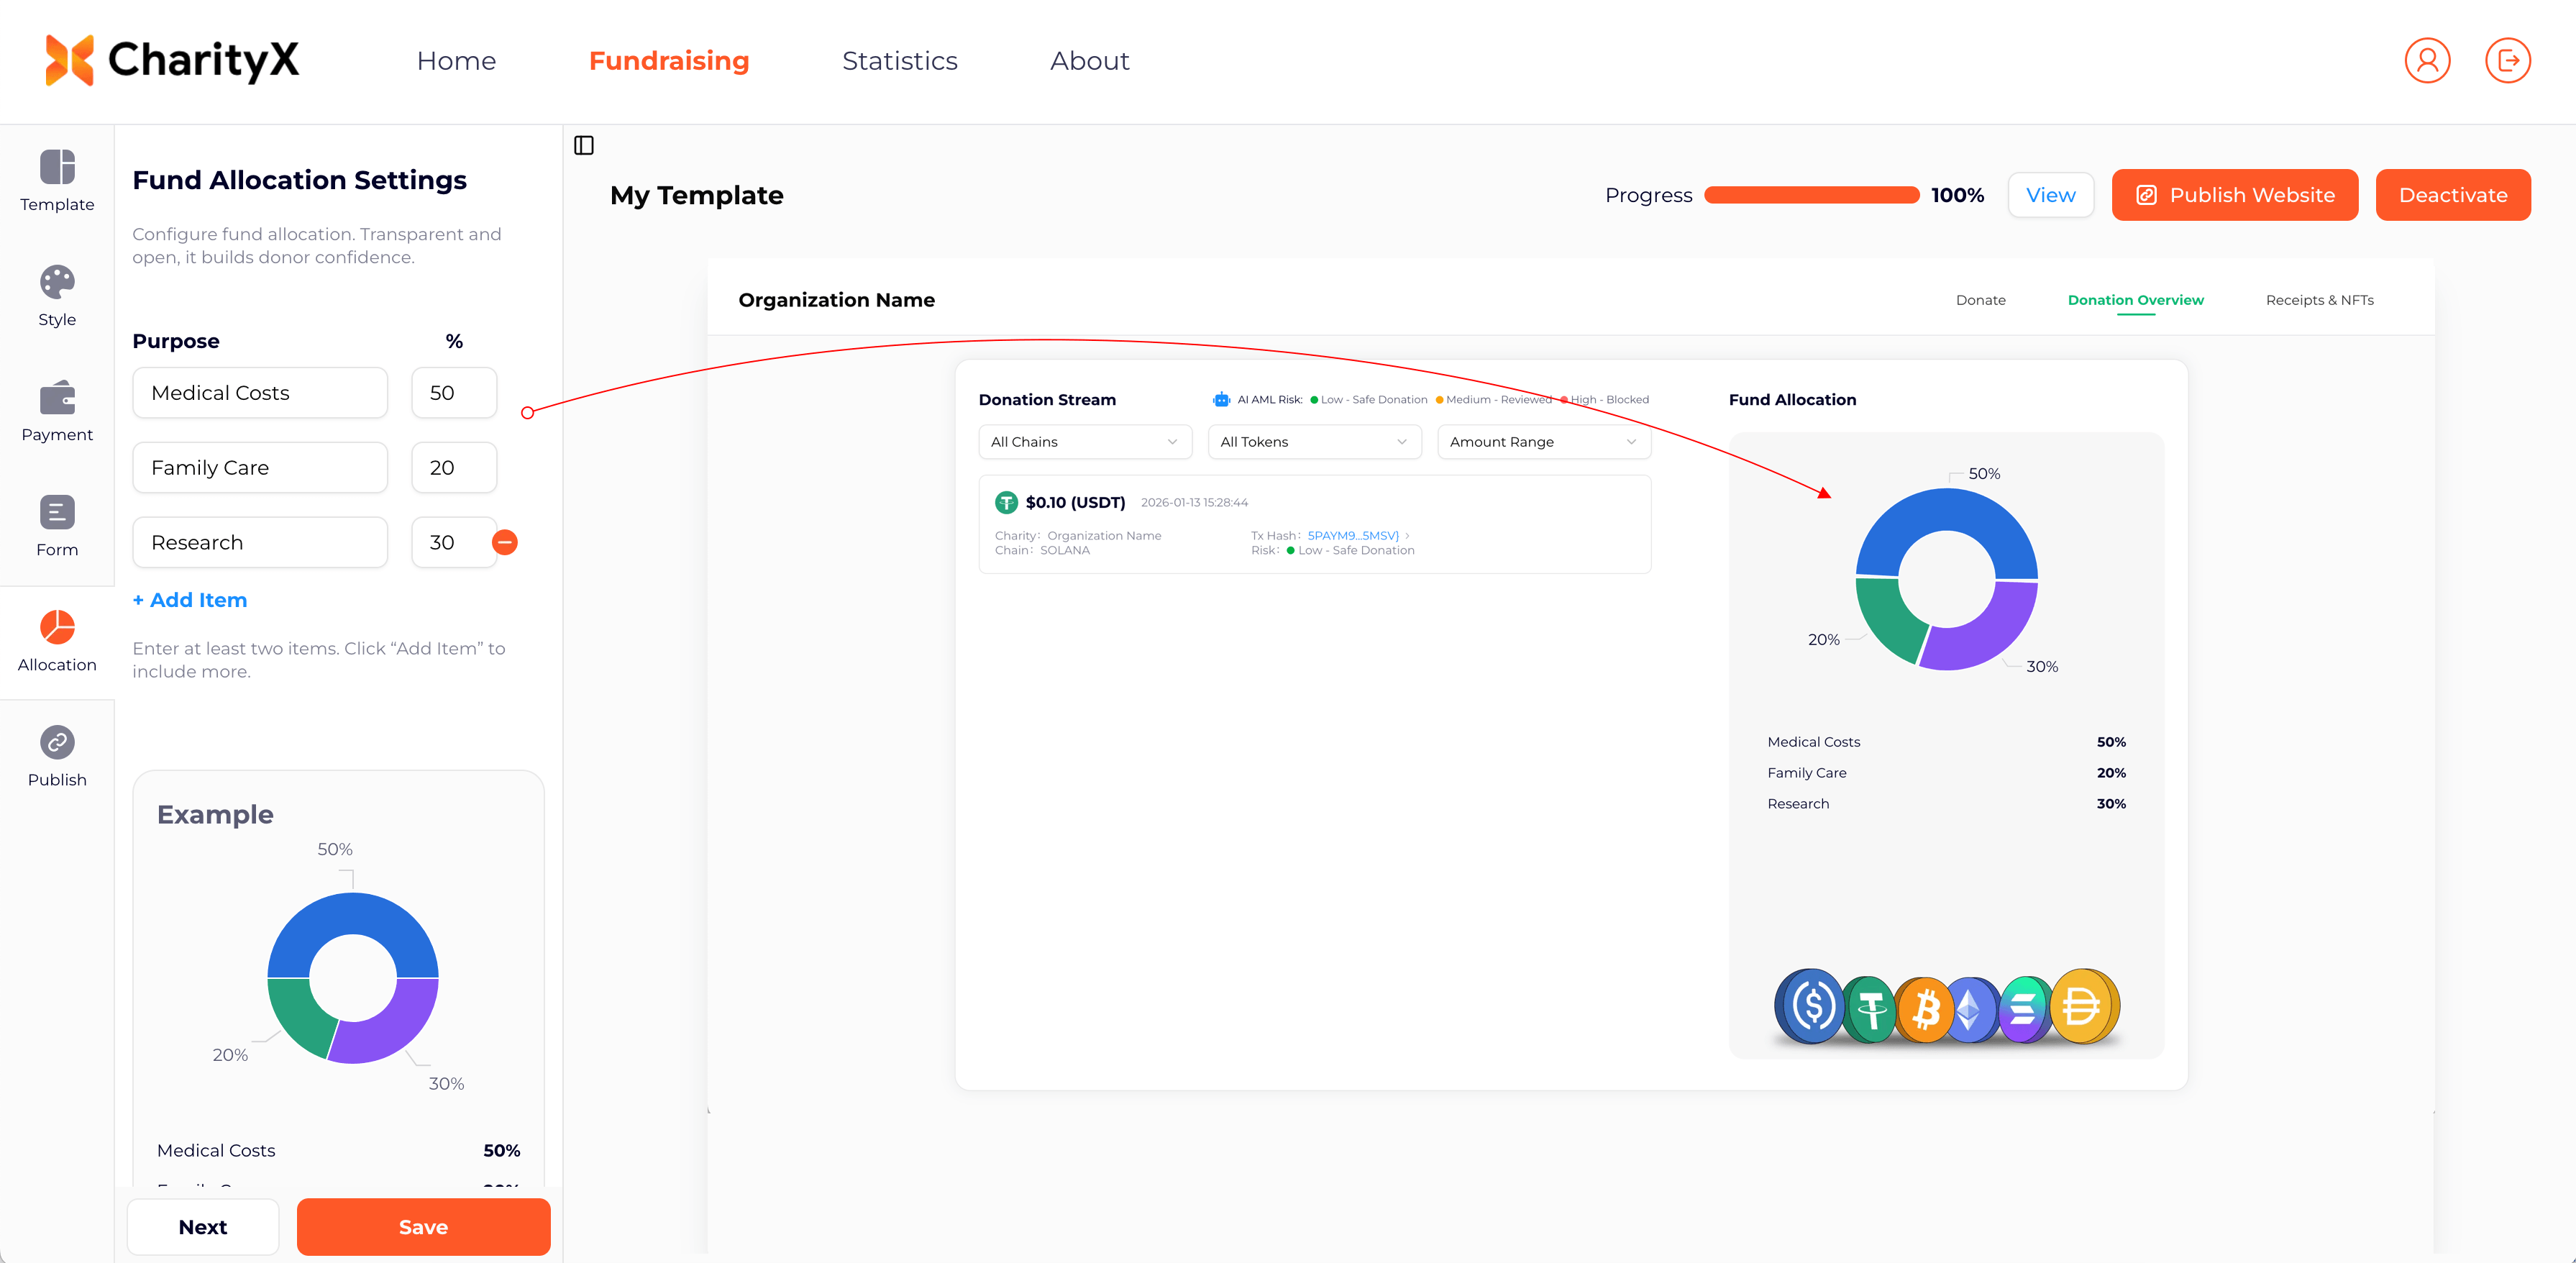Click the user profile icon
2576x1263 pixels.
pos(2426,61)
